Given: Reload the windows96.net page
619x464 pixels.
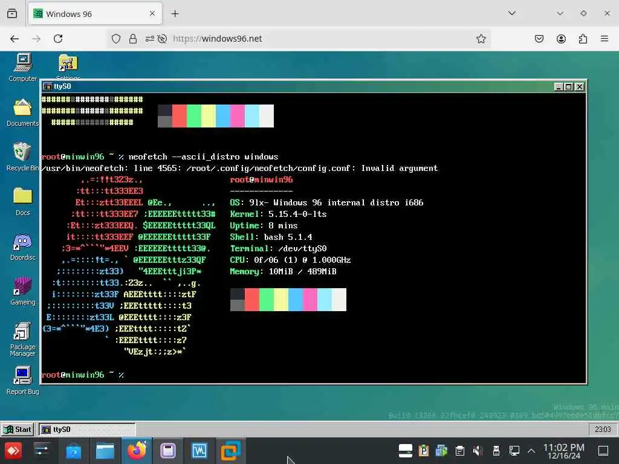Looking at the screenshot, I should pyautogui.click(x=58, y=39).
